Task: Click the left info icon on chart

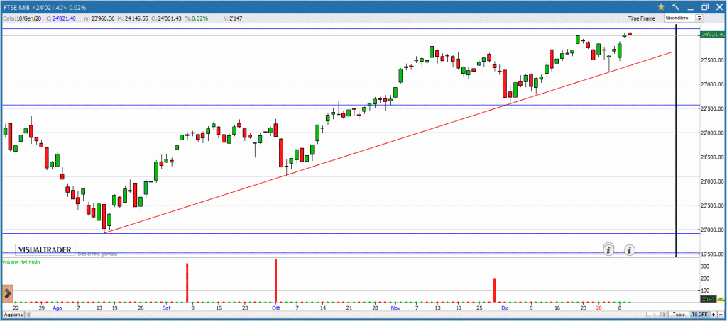Action: [608, 249]
